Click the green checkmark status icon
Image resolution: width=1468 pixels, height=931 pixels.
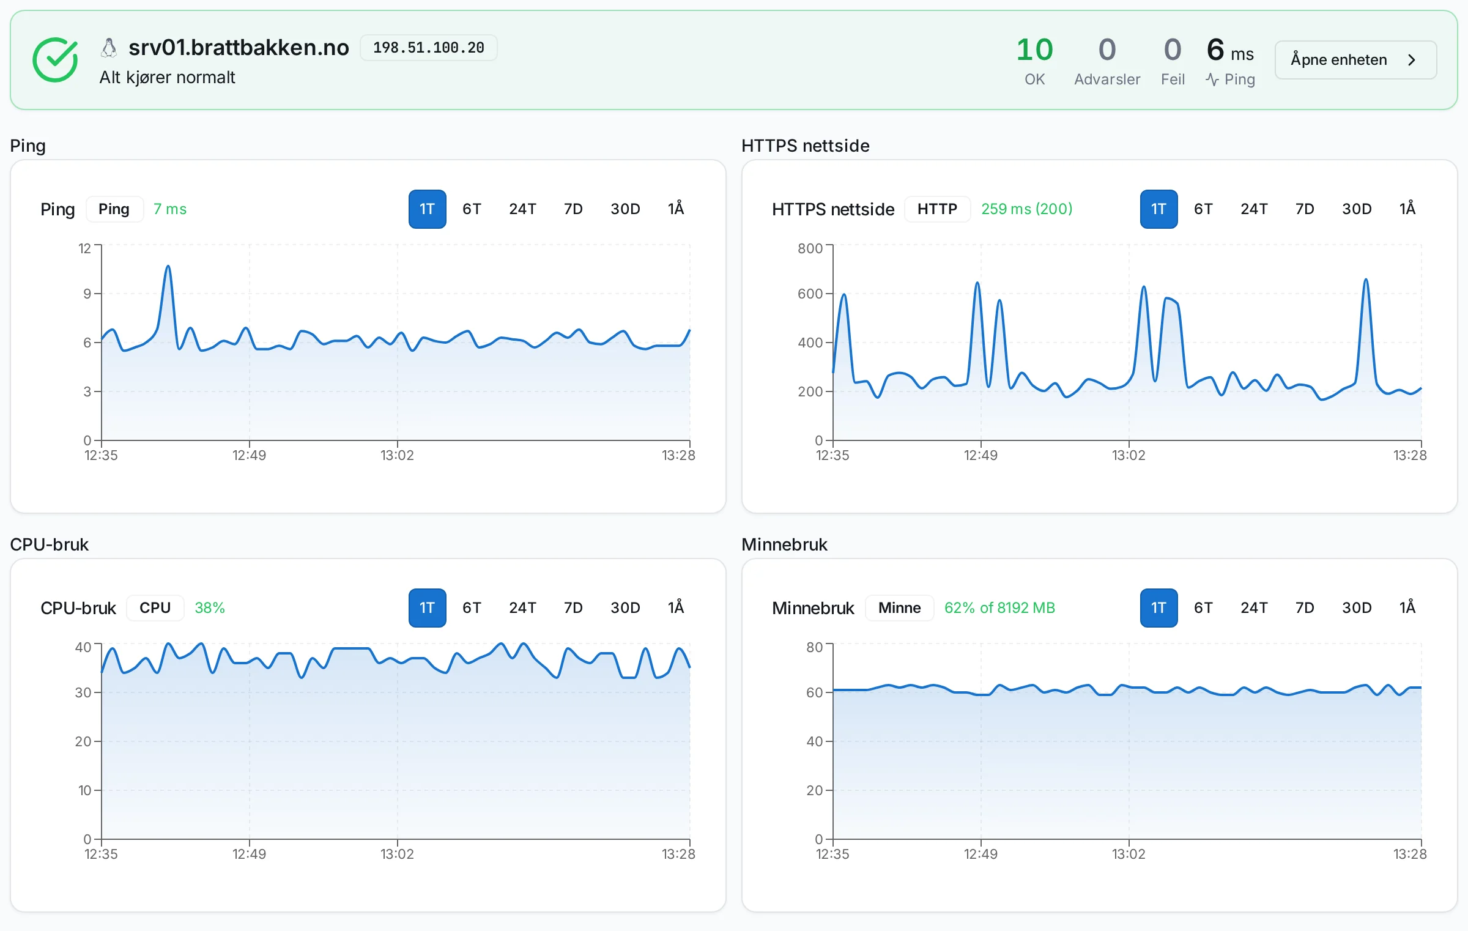coord(55,60)
